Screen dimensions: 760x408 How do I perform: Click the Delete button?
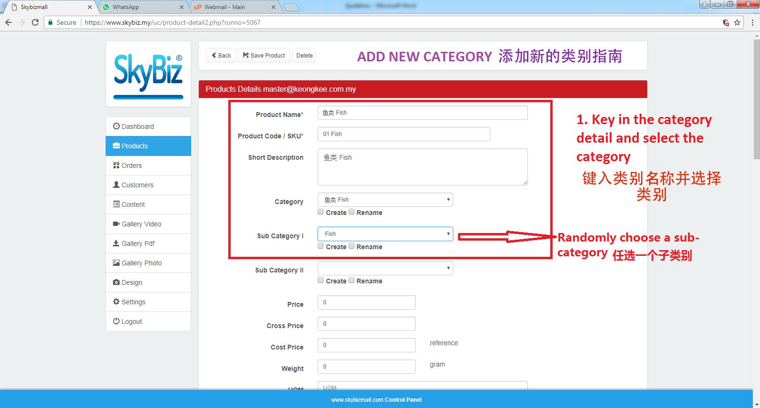click(304, 56)
